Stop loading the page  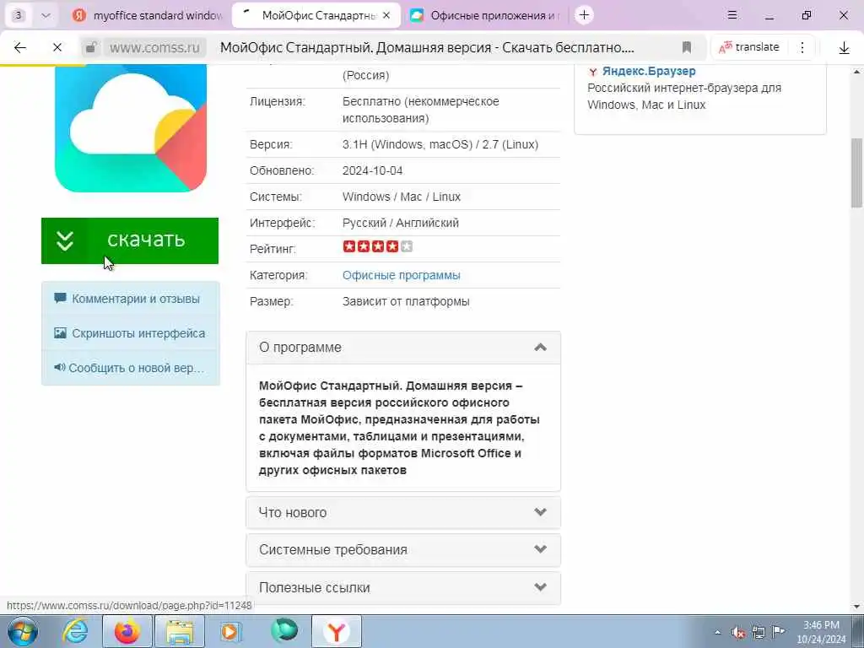(57, 47)
